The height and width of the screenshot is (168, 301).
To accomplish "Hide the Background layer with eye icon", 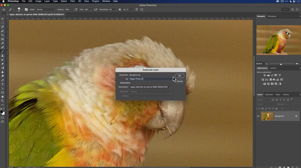I will [258, 116].
